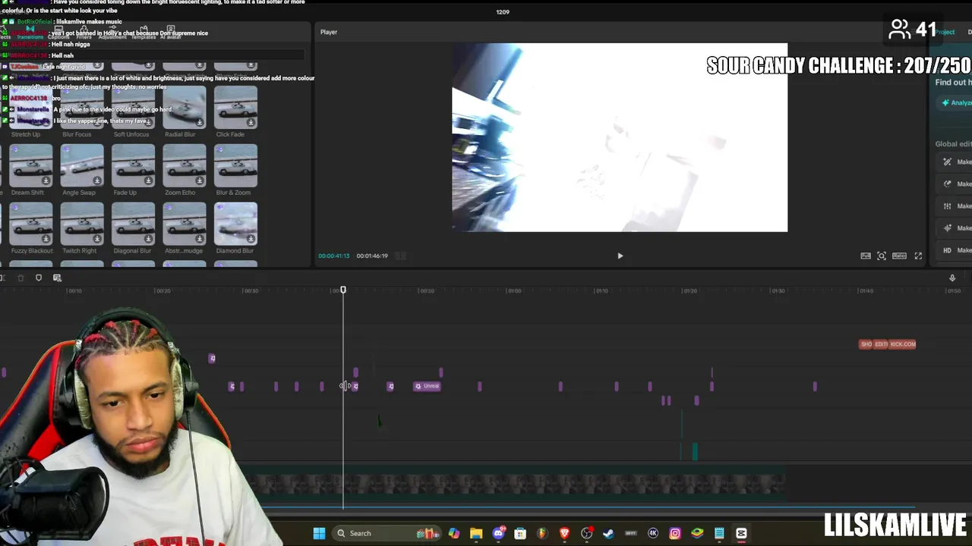Click the main video track at timeline bottom
Screen dimensions: 972x546
519,484
